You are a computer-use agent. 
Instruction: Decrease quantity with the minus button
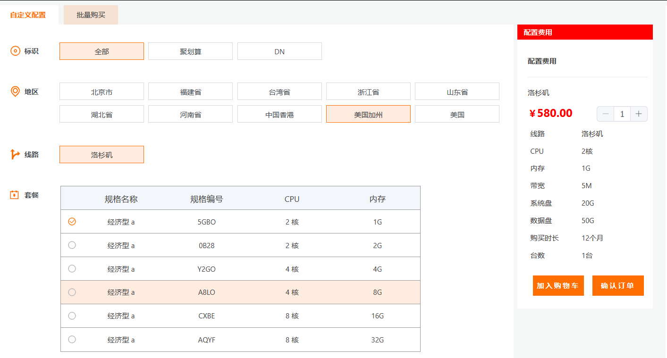tap(606, 114)
